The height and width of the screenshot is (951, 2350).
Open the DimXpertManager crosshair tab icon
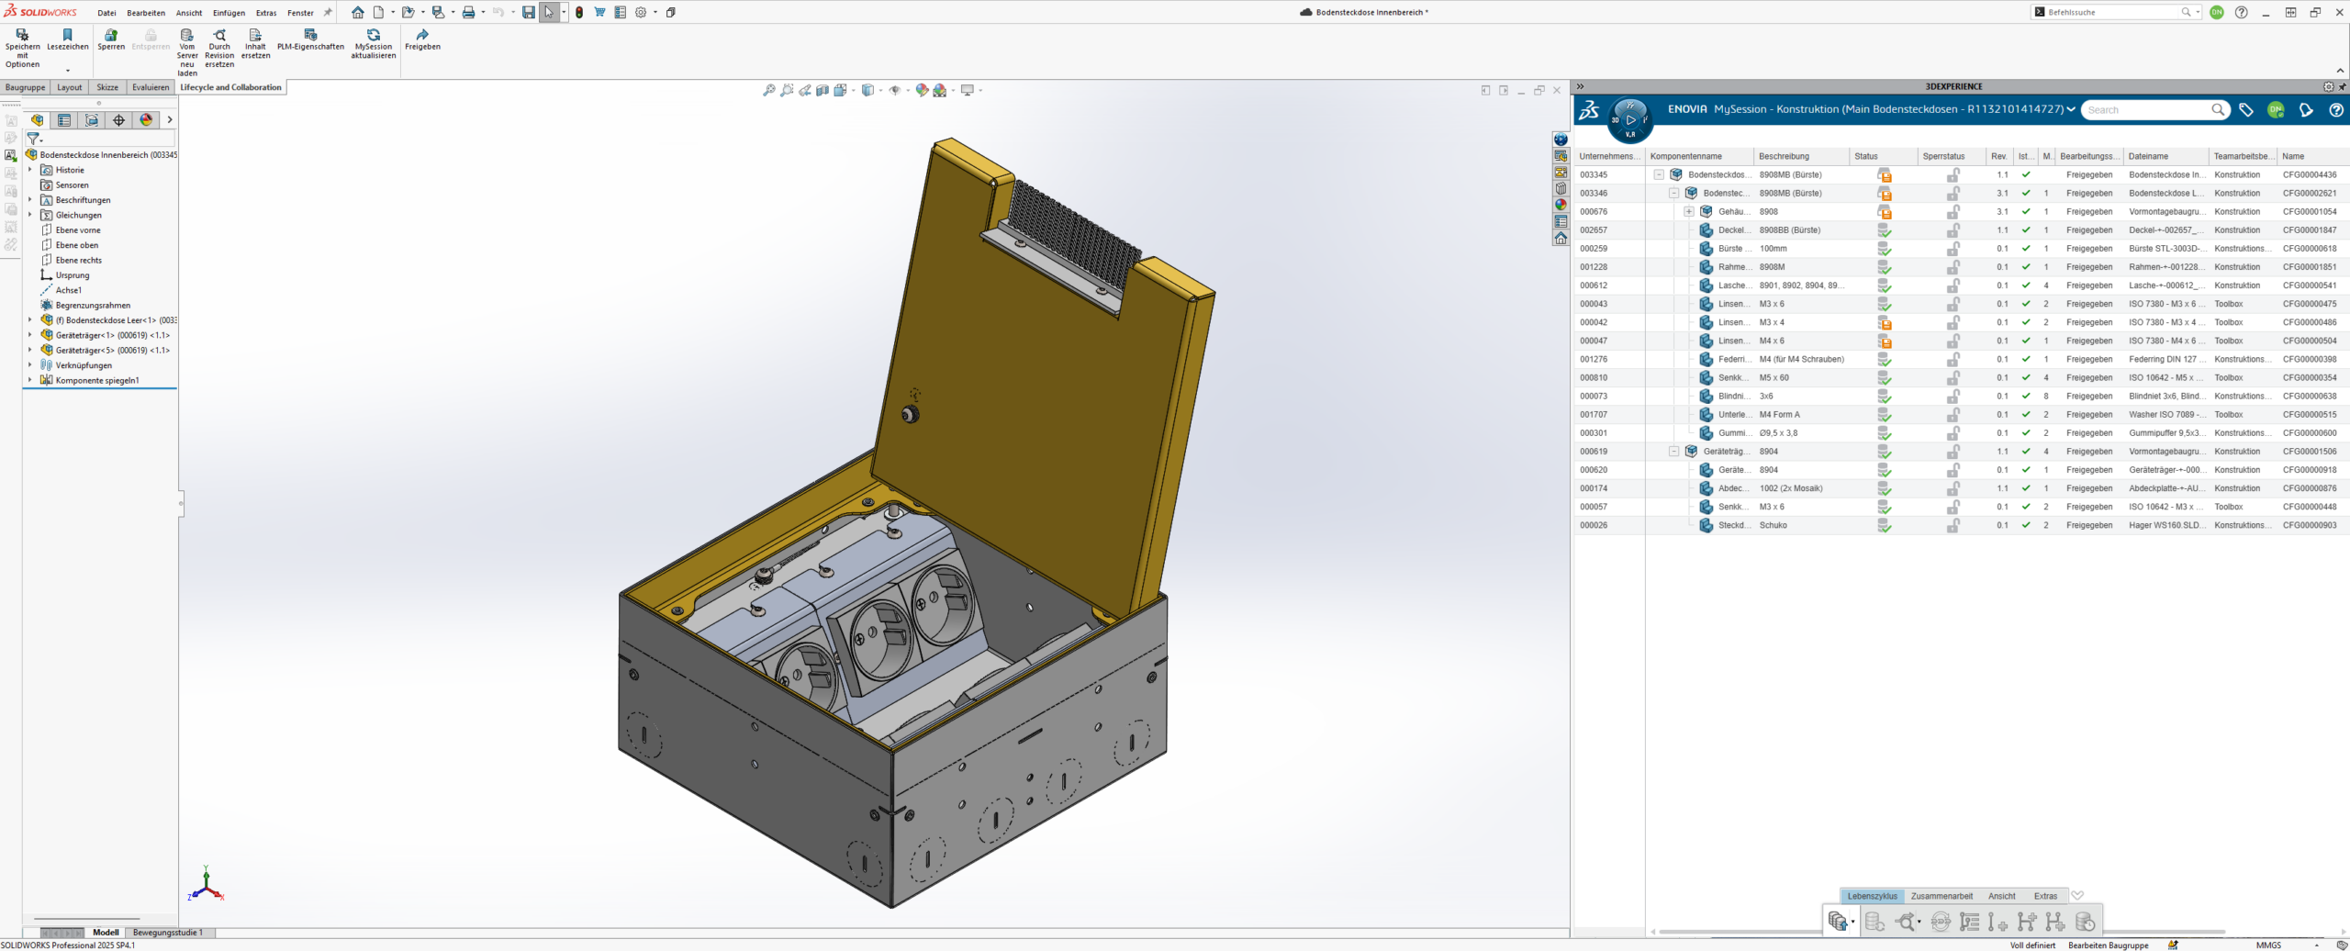(118, 119)
